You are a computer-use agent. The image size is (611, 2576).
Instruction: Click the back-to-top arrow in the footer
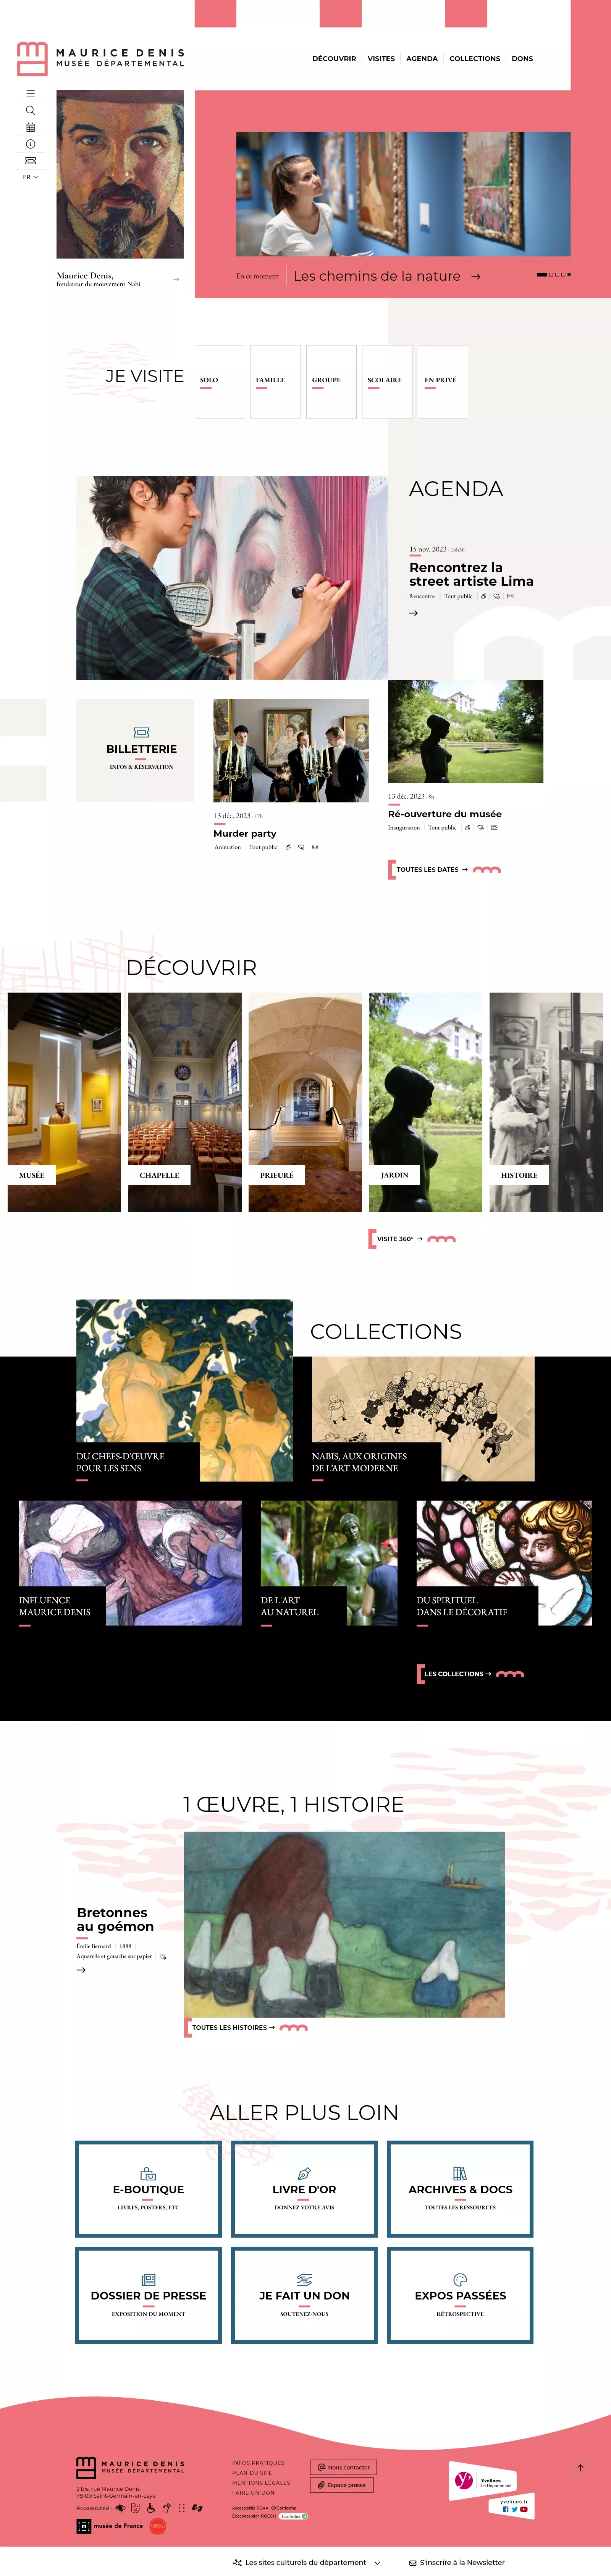click(580, 2467)
